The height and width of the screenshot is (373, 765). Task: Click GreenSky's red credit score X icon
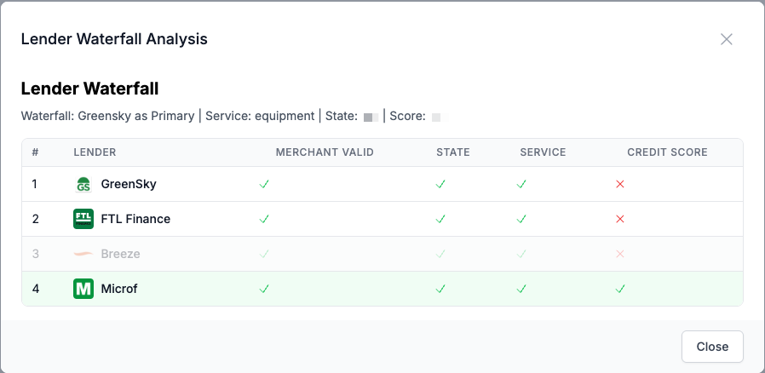pyautogui.click(x=620, y=184)
